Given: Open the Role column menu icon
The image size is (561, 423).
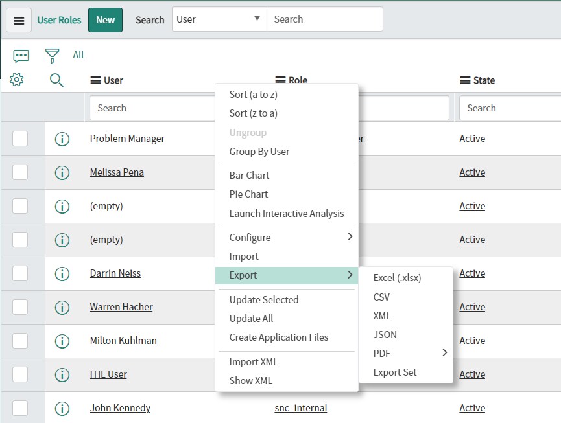Looking at the screenshot, I should coord(280,80).
